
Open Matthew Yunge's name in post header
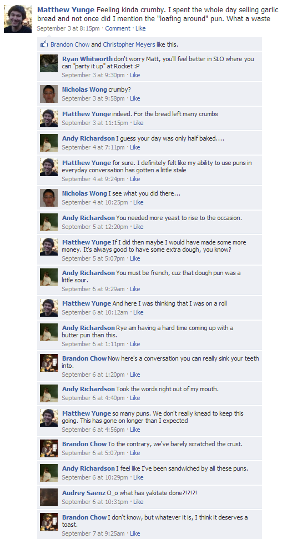point(66,10)
